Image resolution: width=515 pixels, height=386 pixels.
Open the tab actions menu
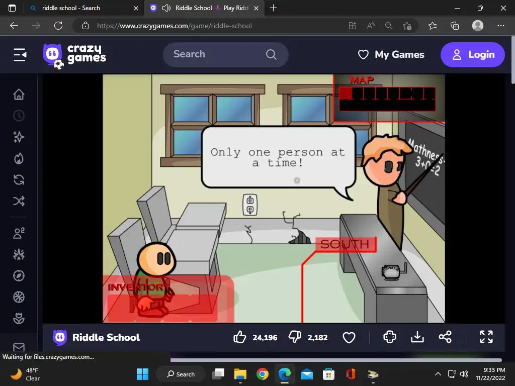(12, 8)
